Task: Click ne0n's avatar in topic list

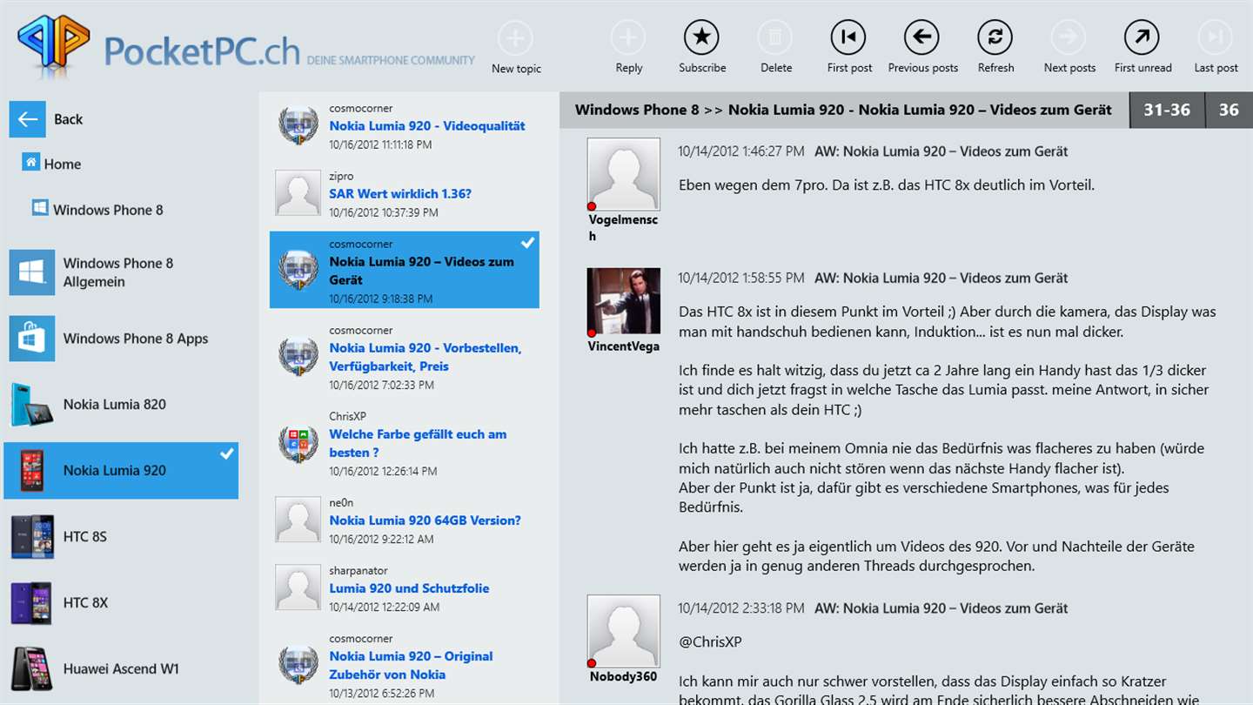Action: (x=298, y=520)
